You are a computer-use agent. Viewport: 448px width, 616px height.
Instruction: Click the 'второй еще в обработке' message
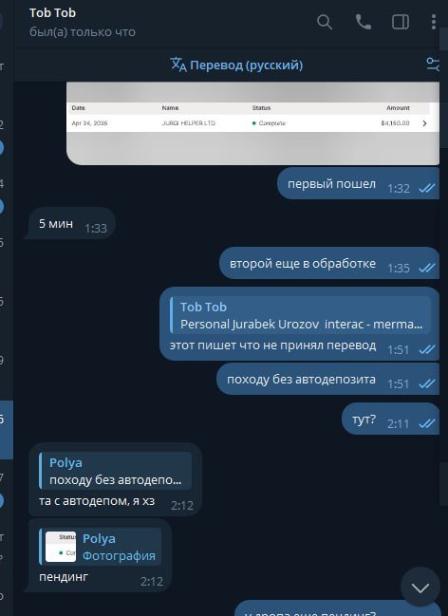click(x=329, y=263)
